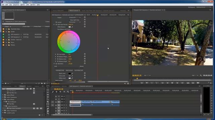
Task: Reset the Output parameter
Action: [85, 17]
